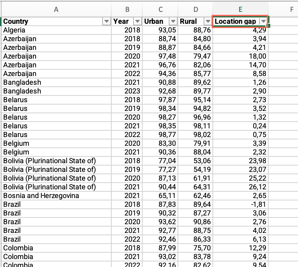The image size is (298, 267).
Task: Select Urban value 87,13 for Bolivia
Action: pyautogui.click(x=160, y=178)
